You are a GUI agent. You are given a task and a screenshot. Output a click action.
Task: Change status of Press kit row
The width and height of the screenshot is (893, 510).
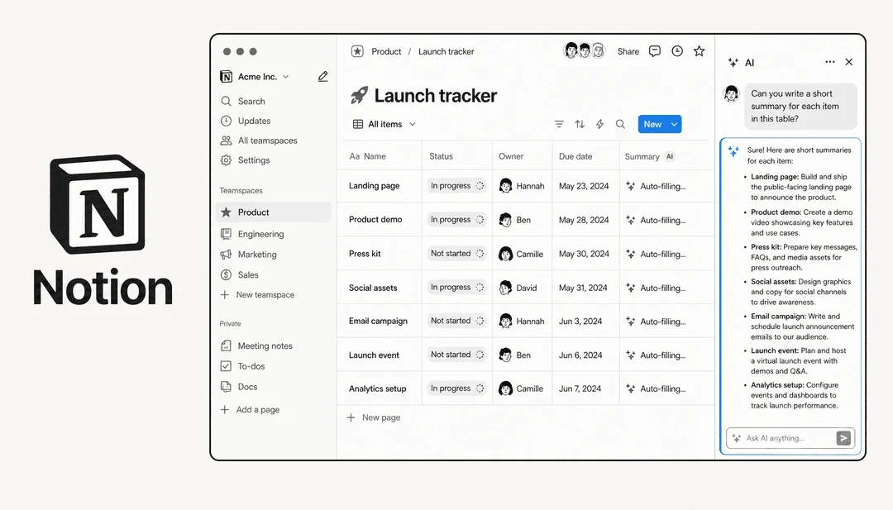tap(456, 253)
